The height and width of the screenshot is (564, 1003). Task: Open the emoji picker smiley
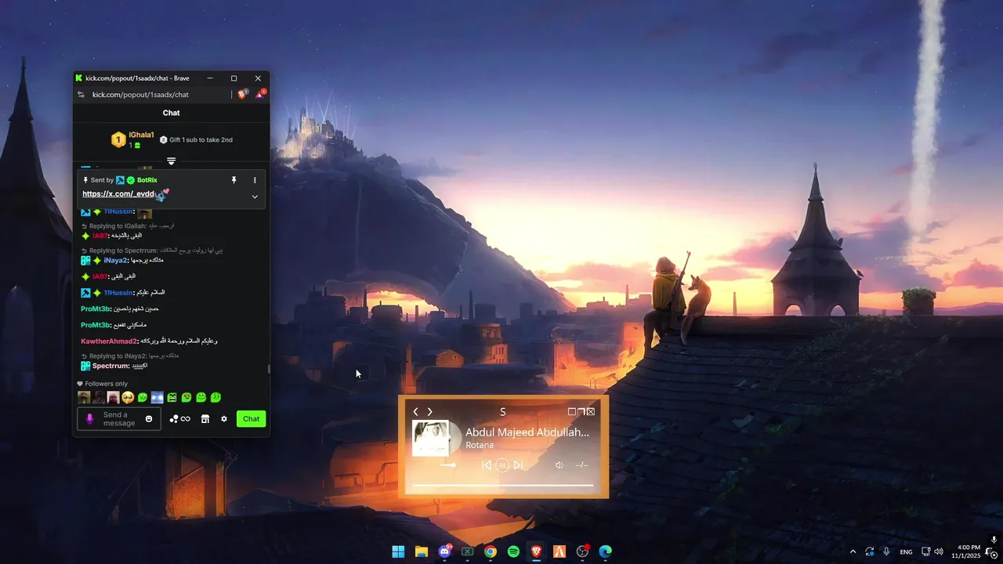coord(149,419)
